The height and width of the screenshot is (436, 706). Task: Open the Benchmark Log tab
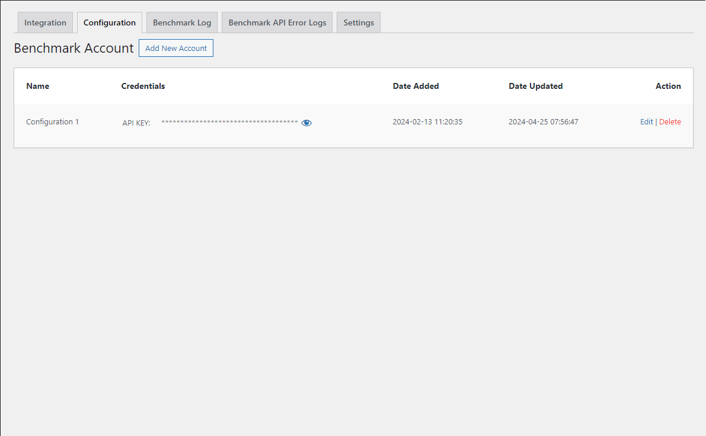(x=182, y=23)
